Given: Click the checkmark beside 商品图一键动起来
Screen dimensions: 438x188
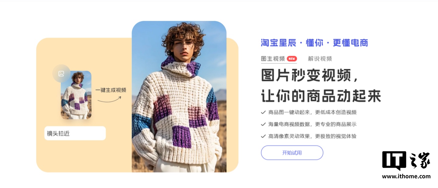Looking at the screenshot, I should (x=263, y=112).
